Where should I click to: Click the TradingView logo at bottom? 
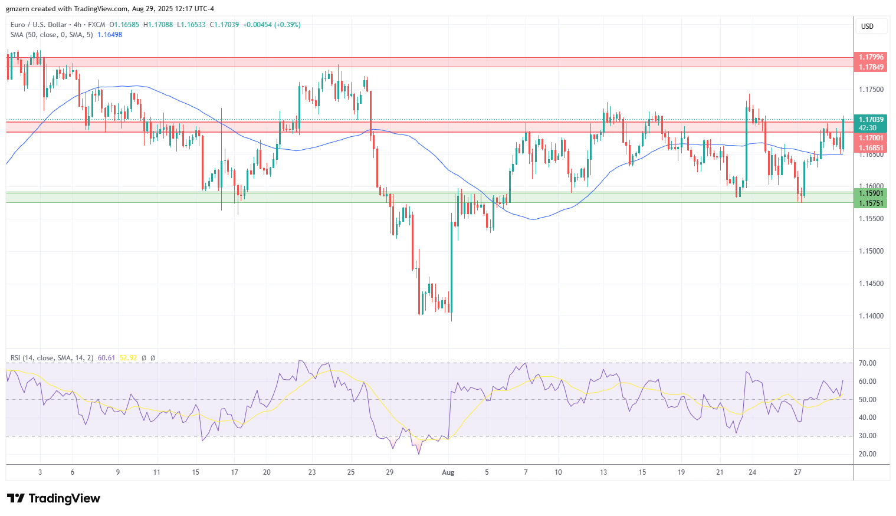[54, 498]
